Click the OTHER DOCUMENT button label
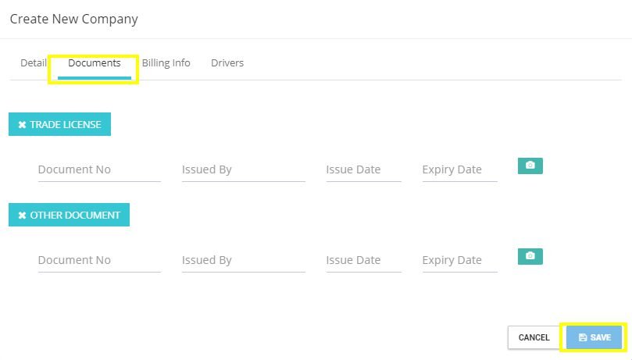The width and height of the screenshot is (632, 360). pyautogui.click(x=75, y=216)
